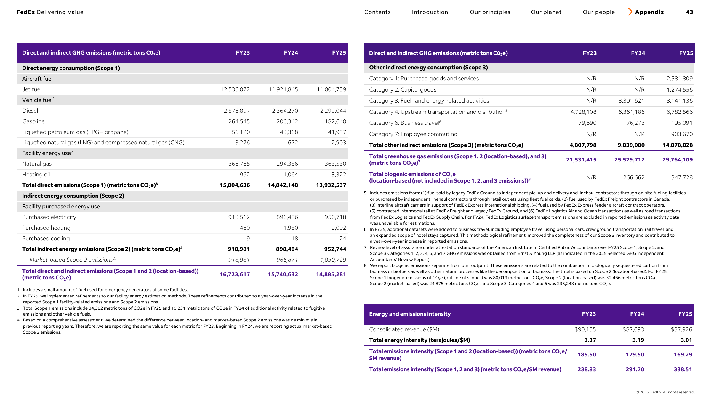Click the FedEx copyright notice

665,392
